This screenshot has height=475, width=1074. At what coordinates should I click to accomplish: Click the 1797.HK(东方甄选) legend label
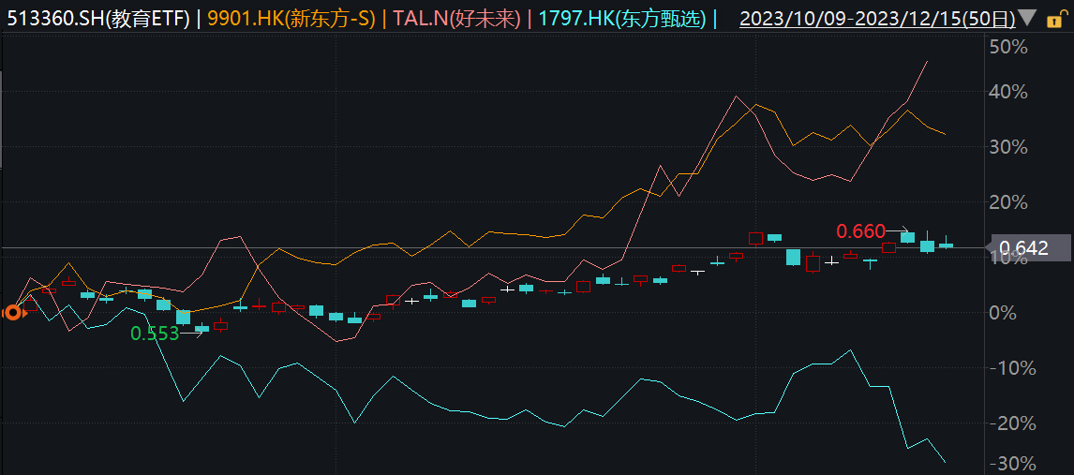(622, 19)
